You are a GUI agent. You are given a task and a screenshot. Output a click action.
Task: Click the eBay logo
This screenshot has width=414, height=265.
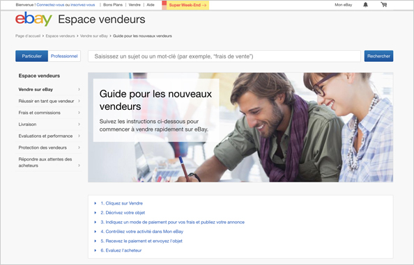click(33, 19)
